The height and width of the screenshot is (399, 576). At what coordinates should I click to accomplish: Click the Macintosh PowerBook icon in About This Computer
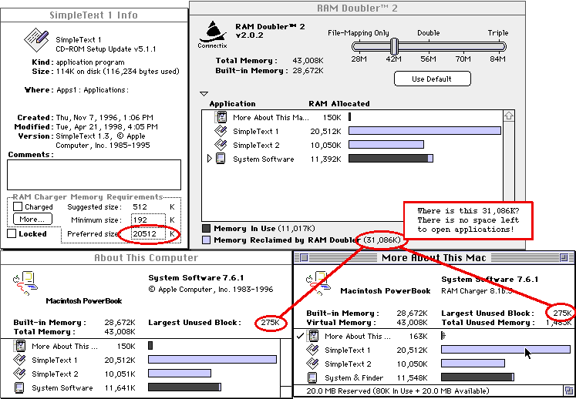click(x=25, y=283)
